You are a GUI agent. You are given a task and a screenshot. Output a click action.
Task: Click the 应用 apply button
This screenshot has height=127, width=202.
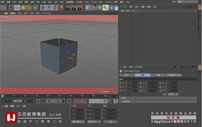[x=110, y=122]
